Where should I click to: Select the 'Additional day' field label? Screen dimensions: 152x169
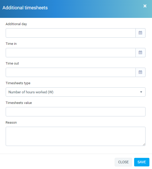(16, 24)
